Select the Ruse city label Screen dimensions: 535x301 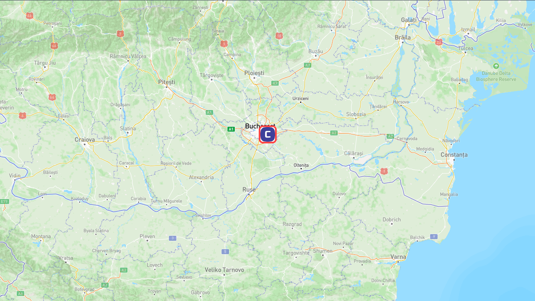click(x=249, y=189)
